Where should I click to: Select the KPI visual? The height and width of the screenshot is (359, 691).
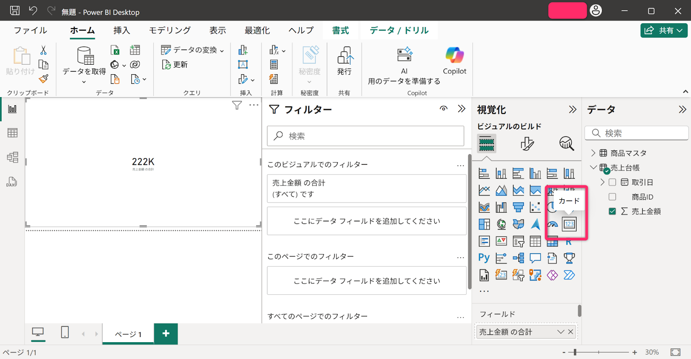point(501,241)
